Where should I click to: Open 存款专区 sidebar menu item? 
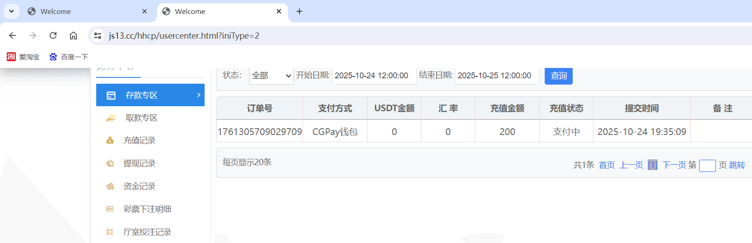(x=150, y=95)
